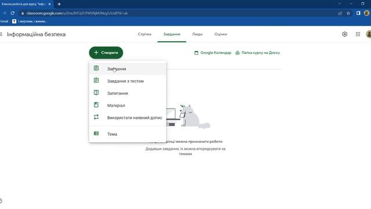This screenshot has height=209, width=371.
Task: Select Завдання from the create menu
Action: [x=128, y=69]
